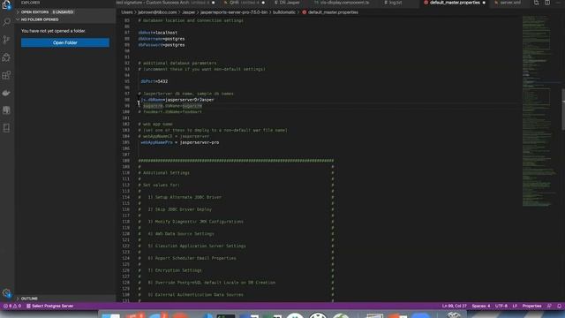Switch to the Custom Success Arch tab

coord(166,3)
